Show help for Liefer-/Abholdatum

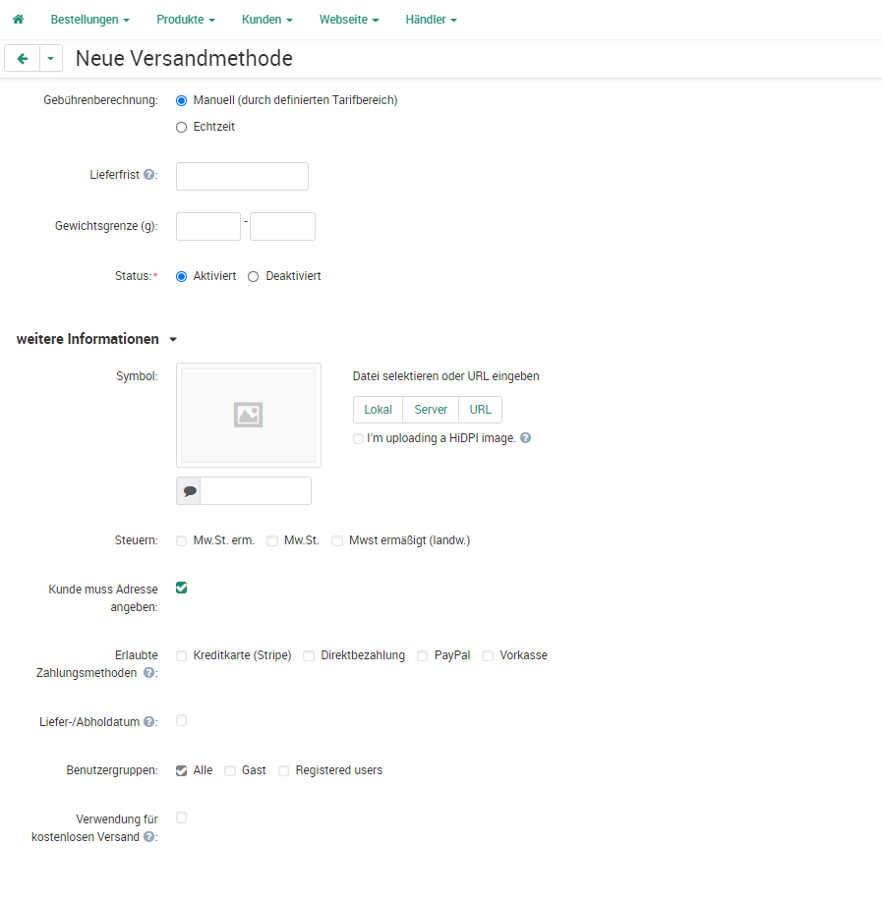click(149, 721)
